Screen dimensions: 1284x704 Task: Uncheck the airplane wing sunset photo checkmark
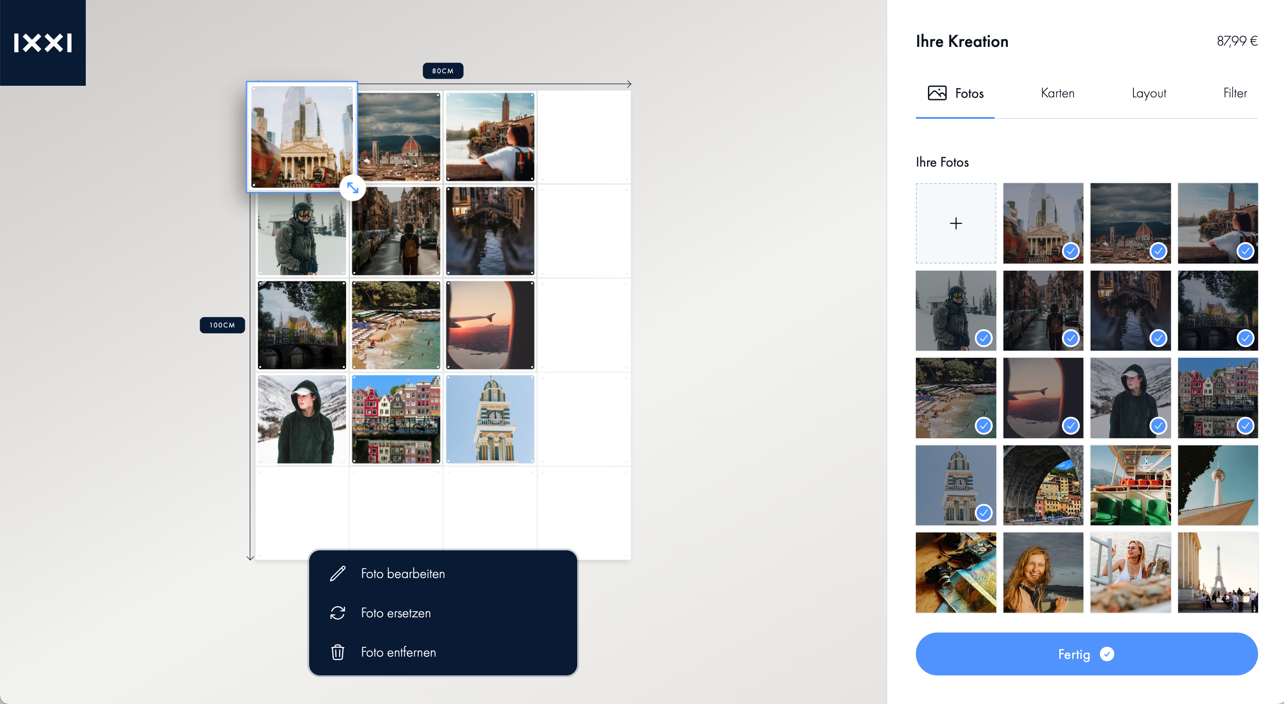pyautogui.click(x=1070, y=426)
